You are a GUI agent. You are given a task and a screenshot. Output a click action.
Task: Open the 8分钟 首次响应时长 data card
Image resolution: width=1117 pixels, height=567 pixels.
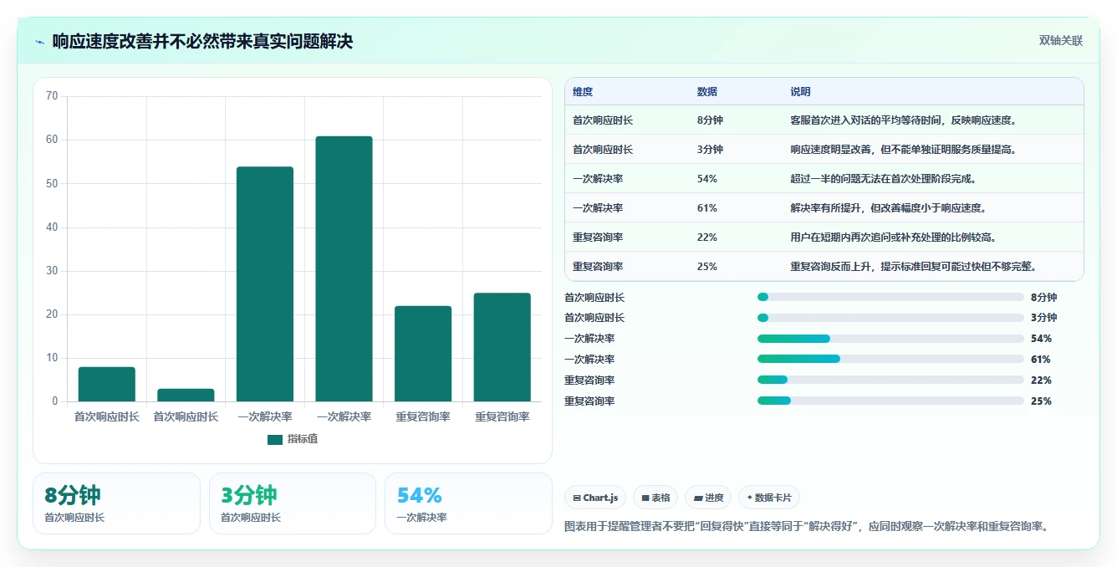116,503
